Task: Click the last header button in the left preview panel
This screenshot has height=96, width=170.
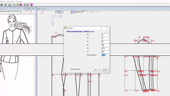Action: pyautogui.click(x=33, y=9)
